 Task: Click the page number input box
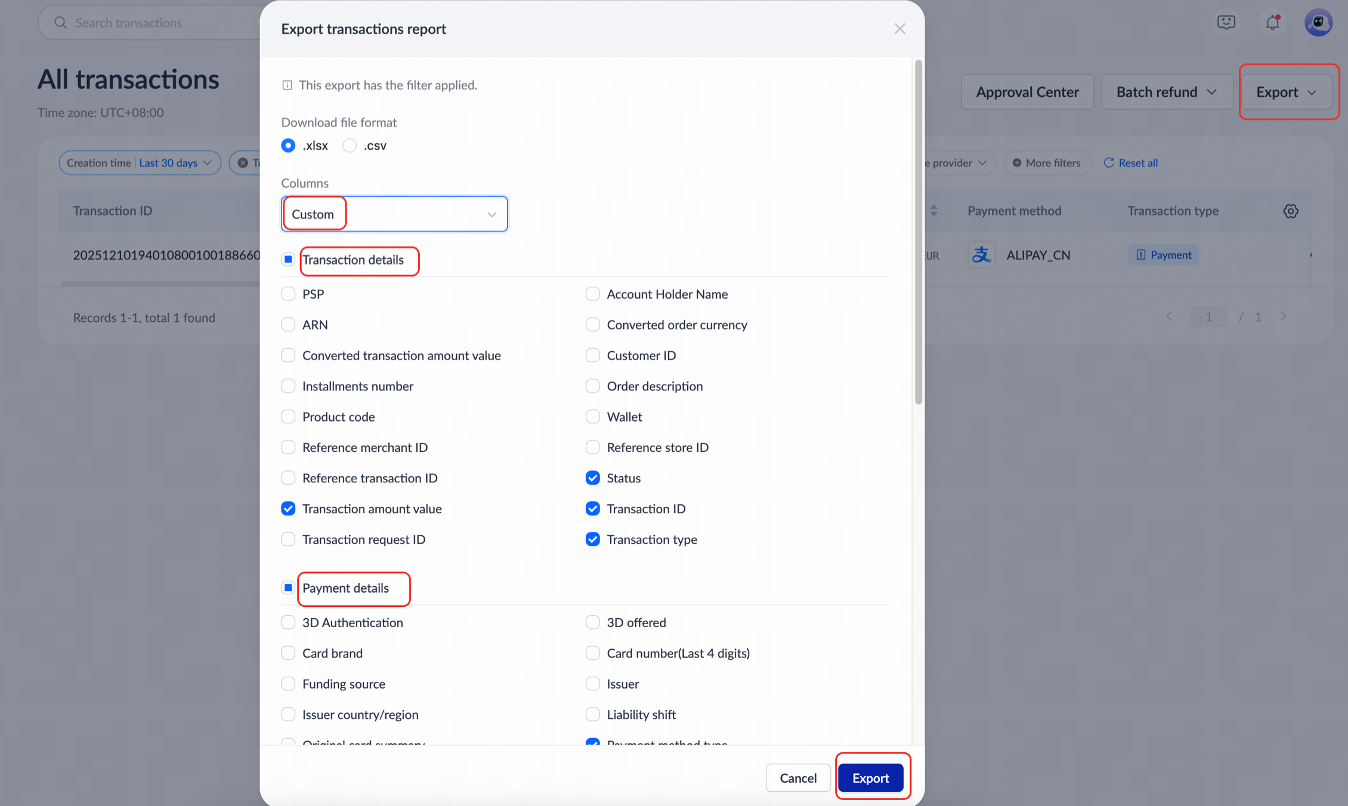pyautogui.click(x=1208, y=317)
